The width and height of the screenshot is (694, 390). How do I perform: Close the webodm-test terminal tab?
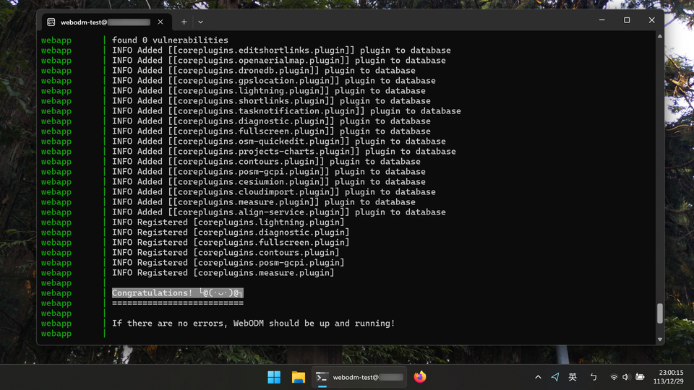160,22
